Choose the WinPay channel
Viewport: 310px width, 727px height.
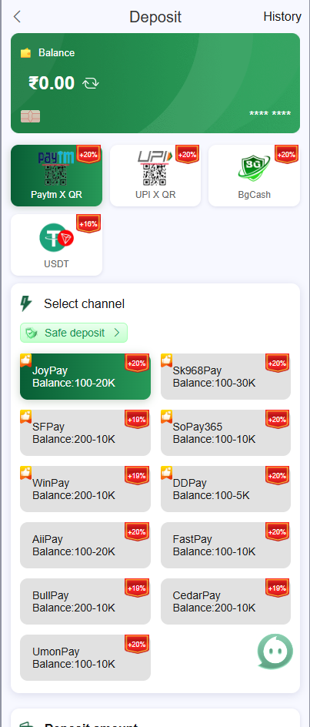coord(85,489)
